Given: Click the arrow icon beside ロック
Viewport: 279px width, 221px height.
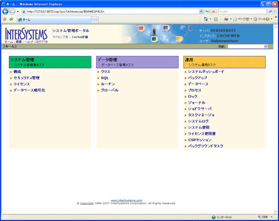Looking at the screenshot, I should pyautogui.click(x=185, y=97).
